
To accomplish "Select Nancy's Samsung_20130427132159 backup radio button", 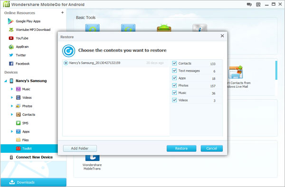I will (x=66, y=63).
